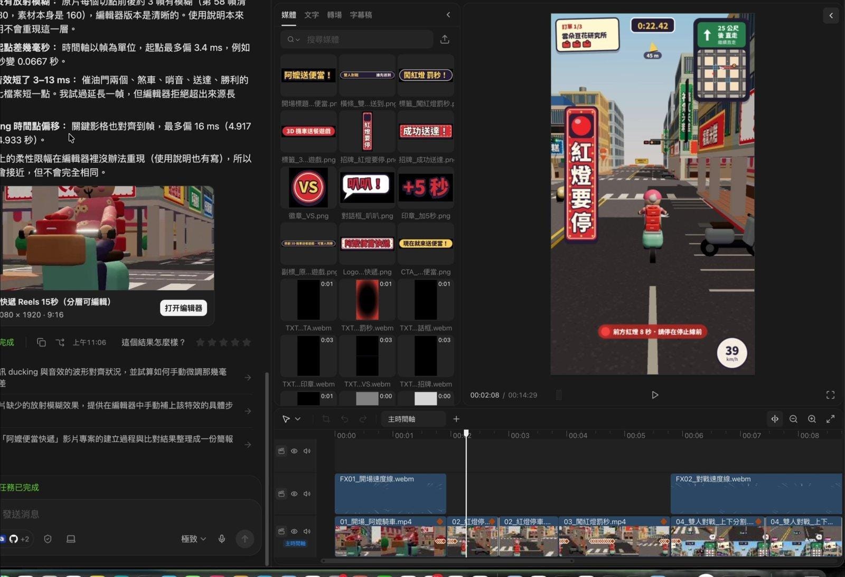Zoom out the timeline
This screenshot has width=845, height=577.
[793, 419]
